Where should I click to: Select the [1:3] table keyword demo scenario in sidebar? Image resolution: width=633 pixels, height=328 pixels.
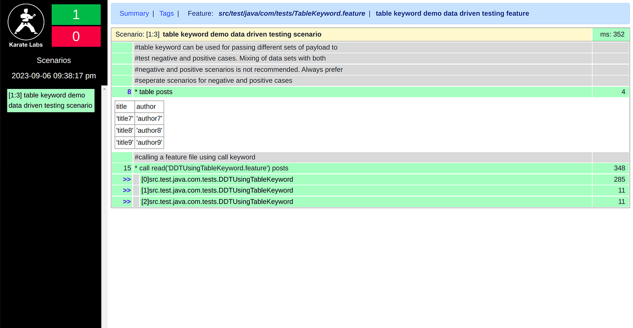(51, 100)
